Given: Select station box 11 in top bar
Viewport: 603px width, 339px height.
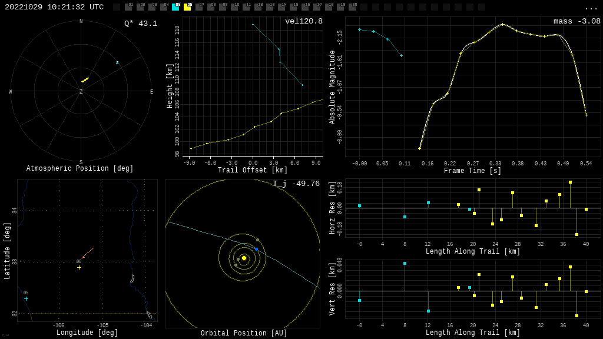Looking at the screenshot, I should (x=246, y=6).
